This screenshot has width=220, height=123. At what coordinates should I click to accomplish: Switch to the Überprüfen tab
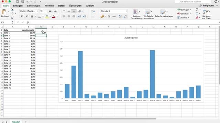click(75, 6)
